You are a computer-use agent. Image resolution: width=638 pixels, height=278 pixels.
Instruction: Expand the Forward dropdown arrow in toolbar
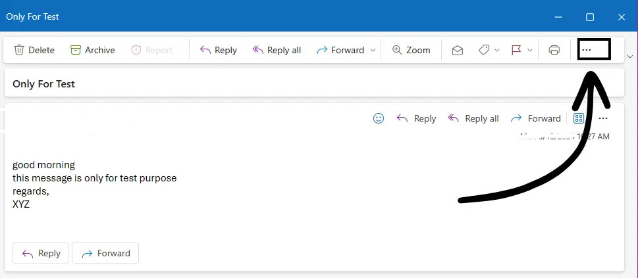click(373, 51)
